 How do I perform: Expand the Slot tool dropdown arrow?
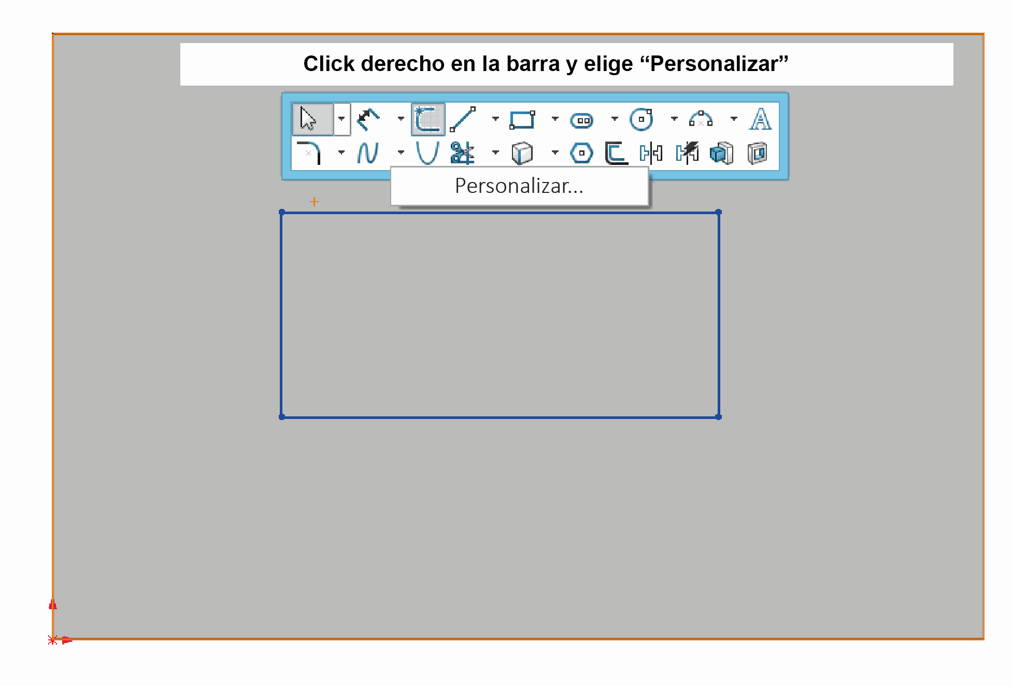(x=615, y=119)
